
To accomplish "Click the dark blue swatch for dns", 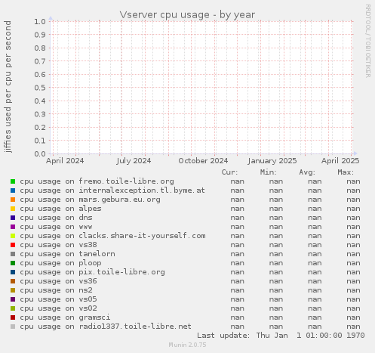I will [13, 218].
